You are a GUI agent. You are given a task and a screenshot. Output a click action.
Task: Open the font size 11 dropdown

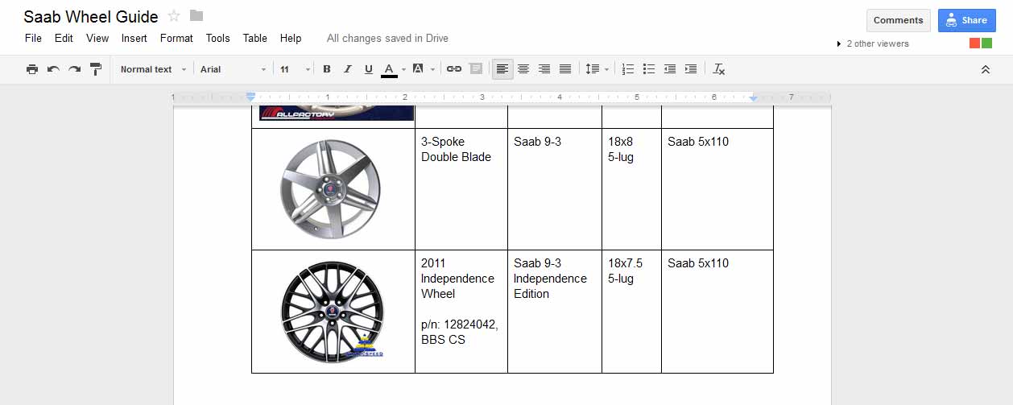point(295,69)
